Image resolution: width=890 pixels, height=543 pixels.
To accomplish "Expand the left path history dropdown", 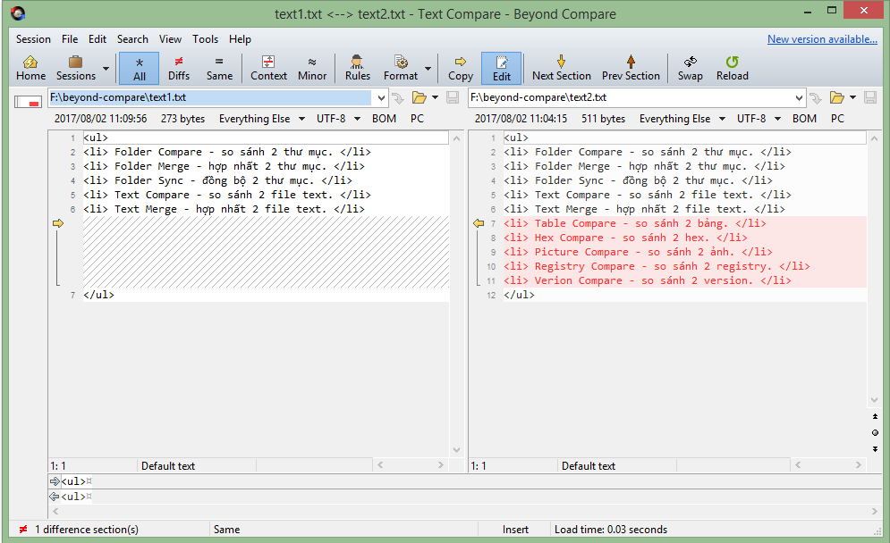I will coord(381,97).
